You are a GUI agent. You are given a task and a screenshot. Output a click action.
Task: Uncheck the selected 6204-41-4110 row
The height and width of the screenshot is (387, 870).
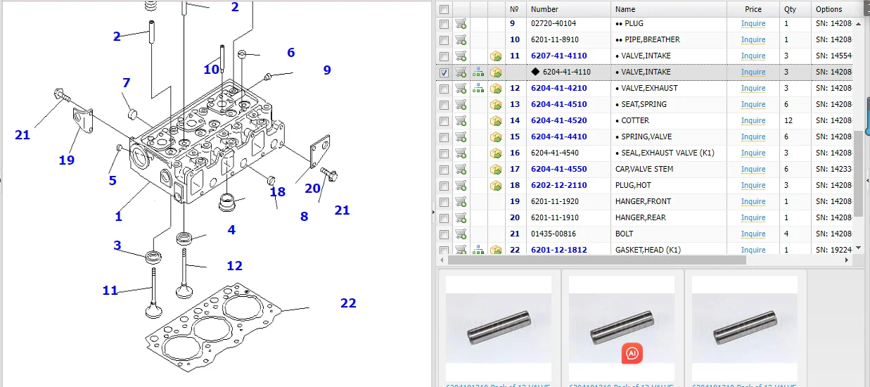pyautogui.click(x=444, y=72)
